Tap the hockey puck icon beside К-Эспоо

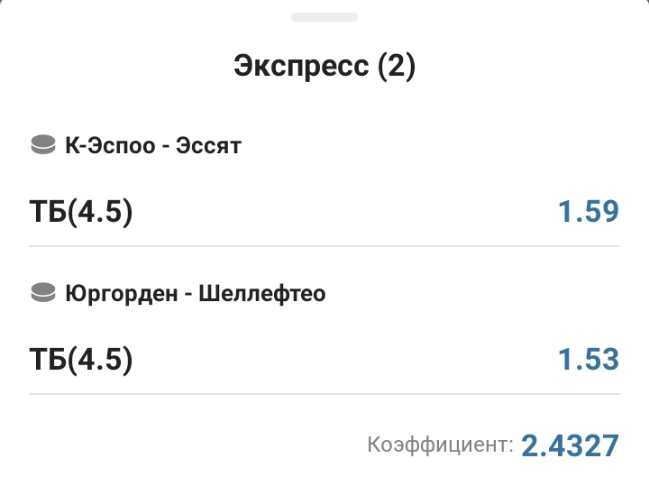tap(43, 145)
